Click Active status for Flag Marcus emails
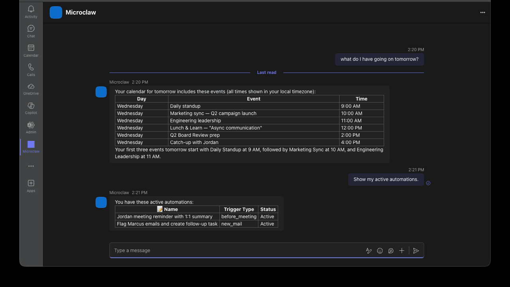This screenshot has width=510, height=287. pyautogui.click(x=268, y=224)
